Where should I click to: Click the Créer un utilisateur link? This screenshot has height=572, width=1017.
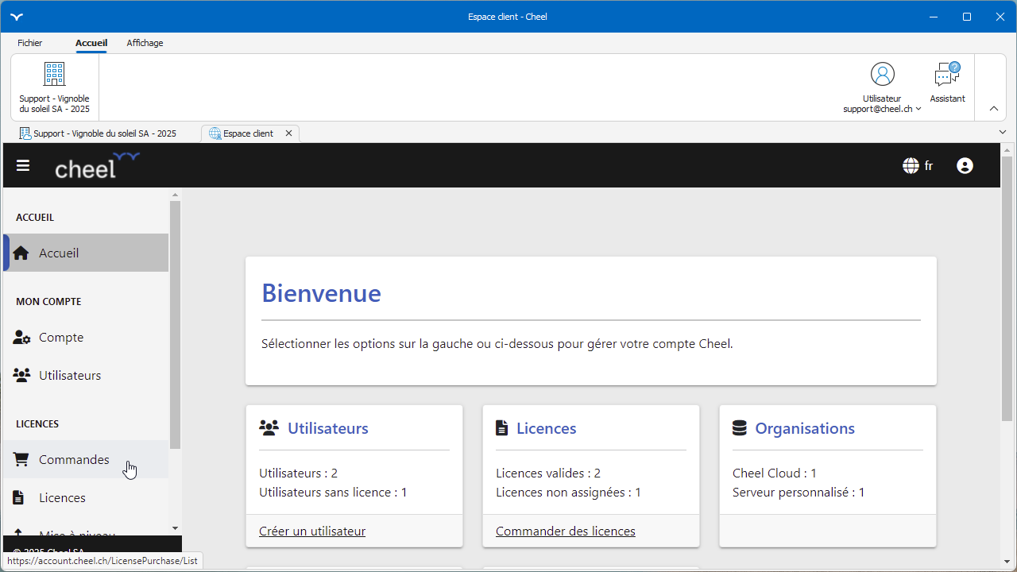coord(312,531)
